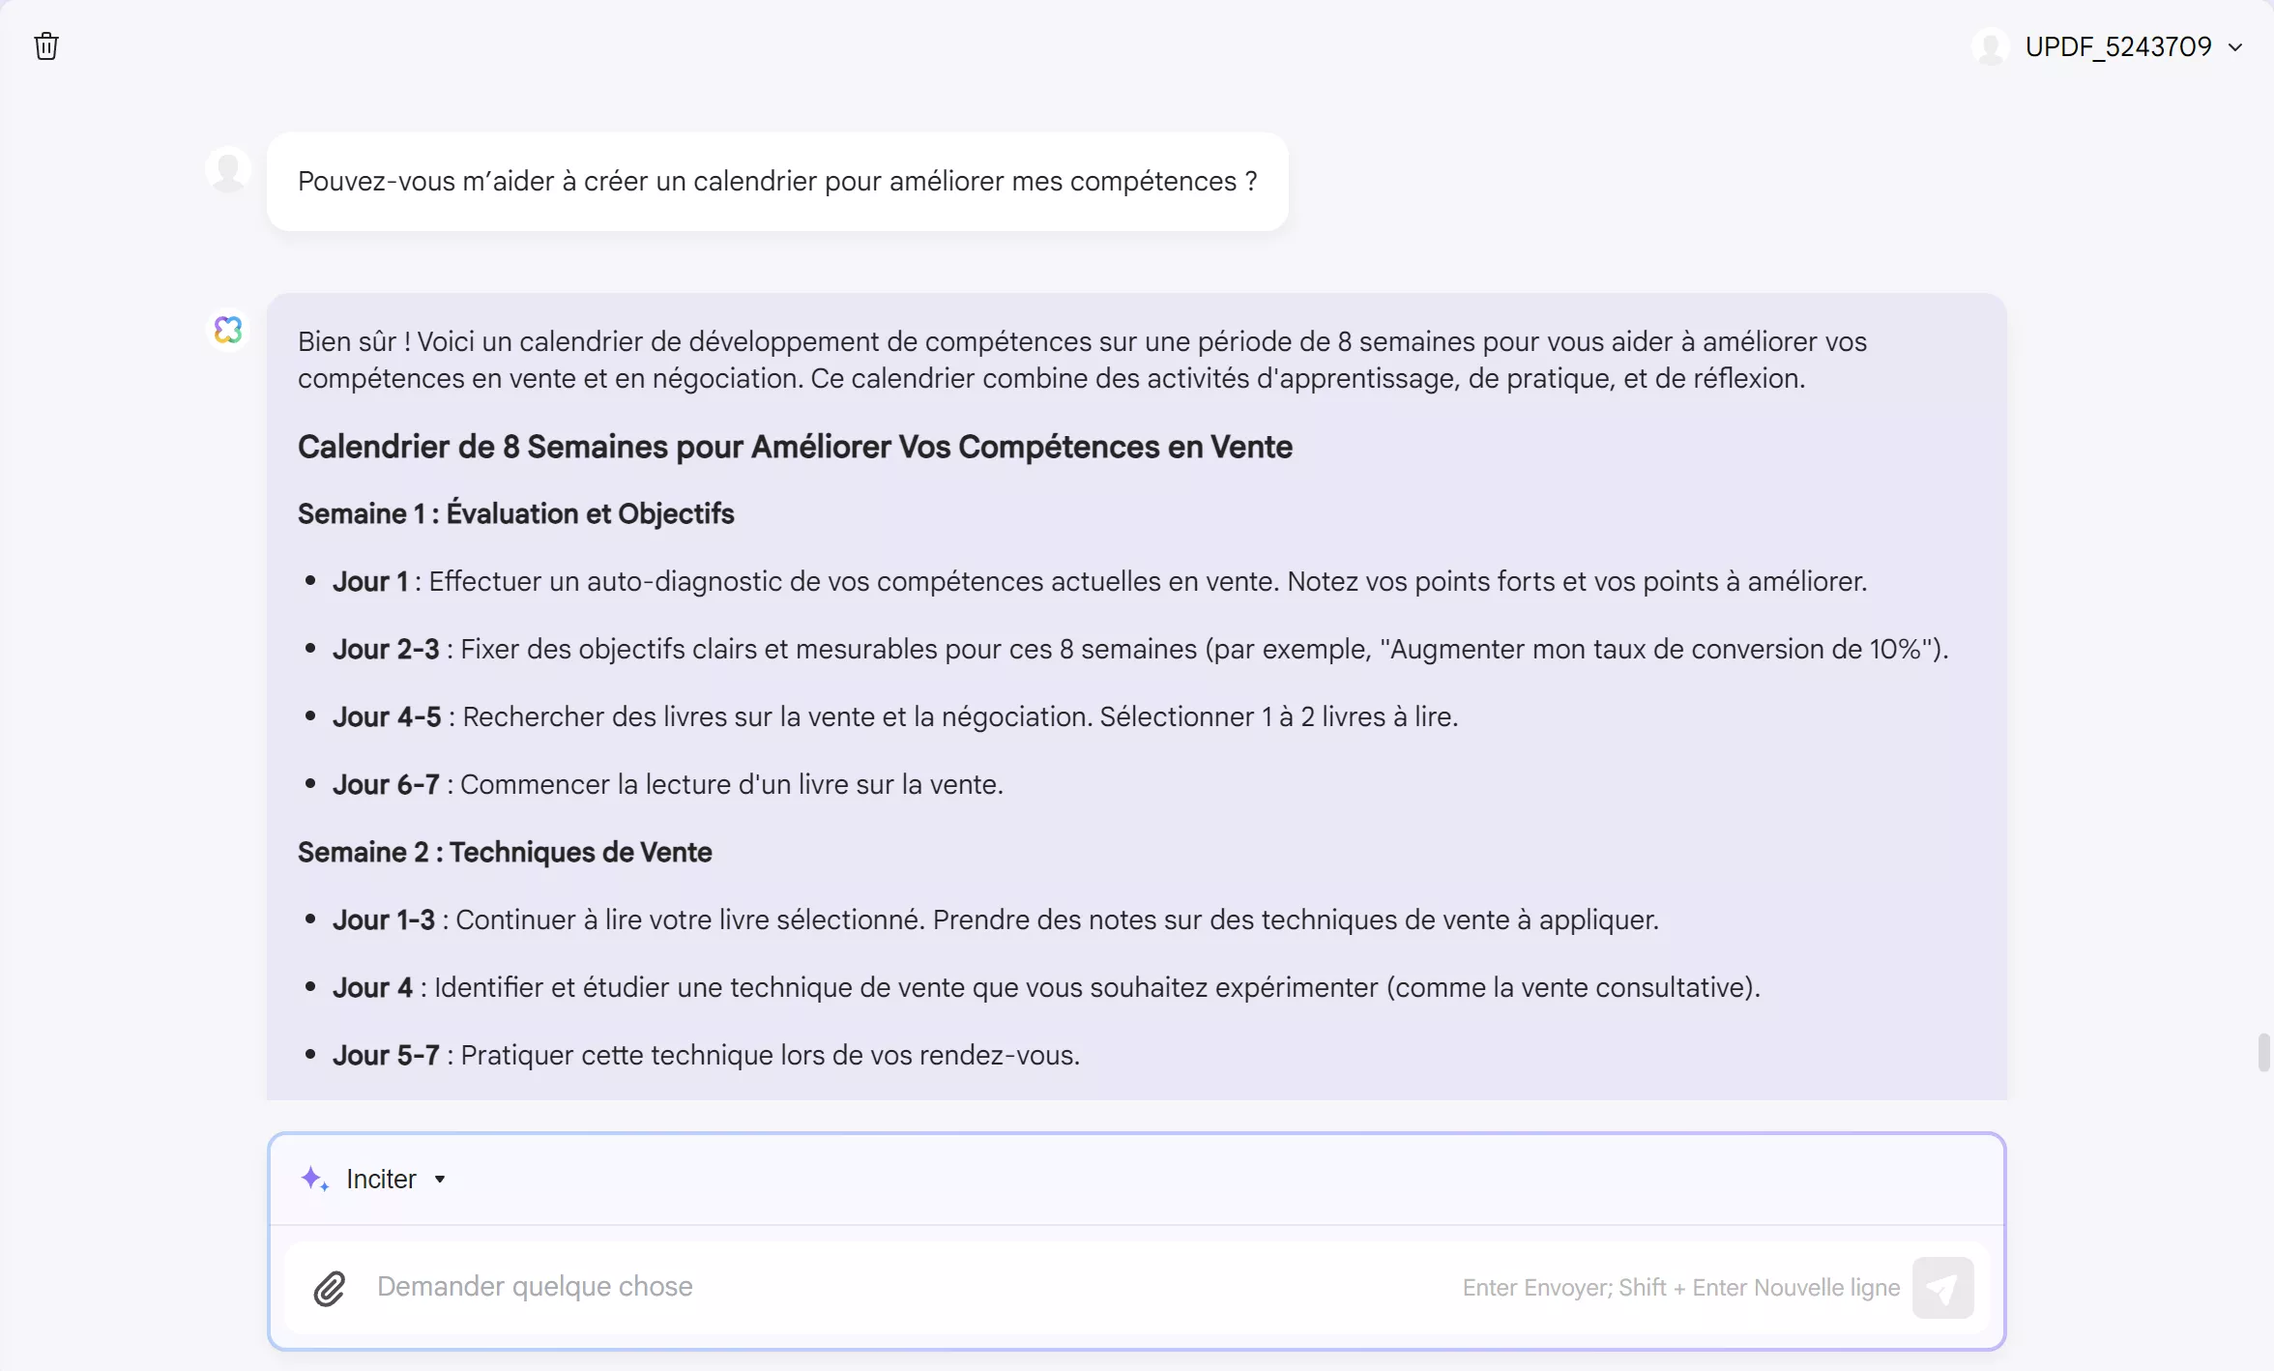This screenshot has width=2274, height=1371.
Task: Select the Inciter mode label
Action: pos(381,1180)
